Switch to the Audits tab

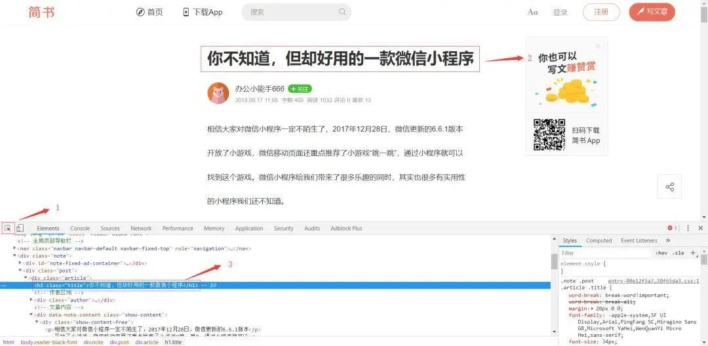click(312, 228)
